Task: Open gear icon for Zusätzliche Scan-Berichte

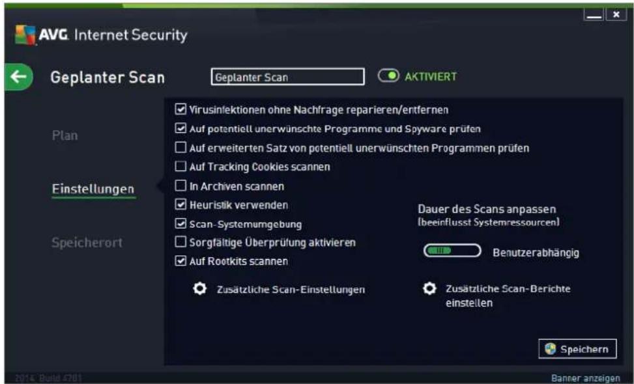Action: 429,288
